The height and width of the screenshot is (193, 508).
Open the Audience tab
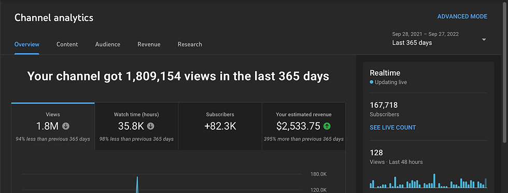pyautogui.click(x=108, y=45)
